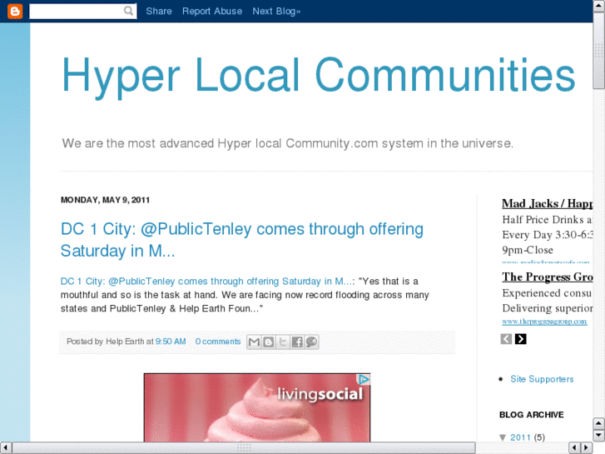Click the search magnifier icon in navbar
This screenshot has width=605, height=454.
click(x=128, y=11)
